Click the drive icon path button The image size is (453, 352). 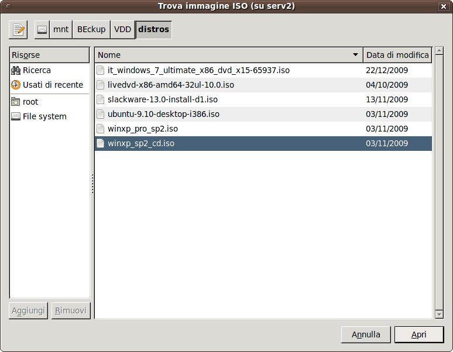pyautogui.click(x=42, y=29)
